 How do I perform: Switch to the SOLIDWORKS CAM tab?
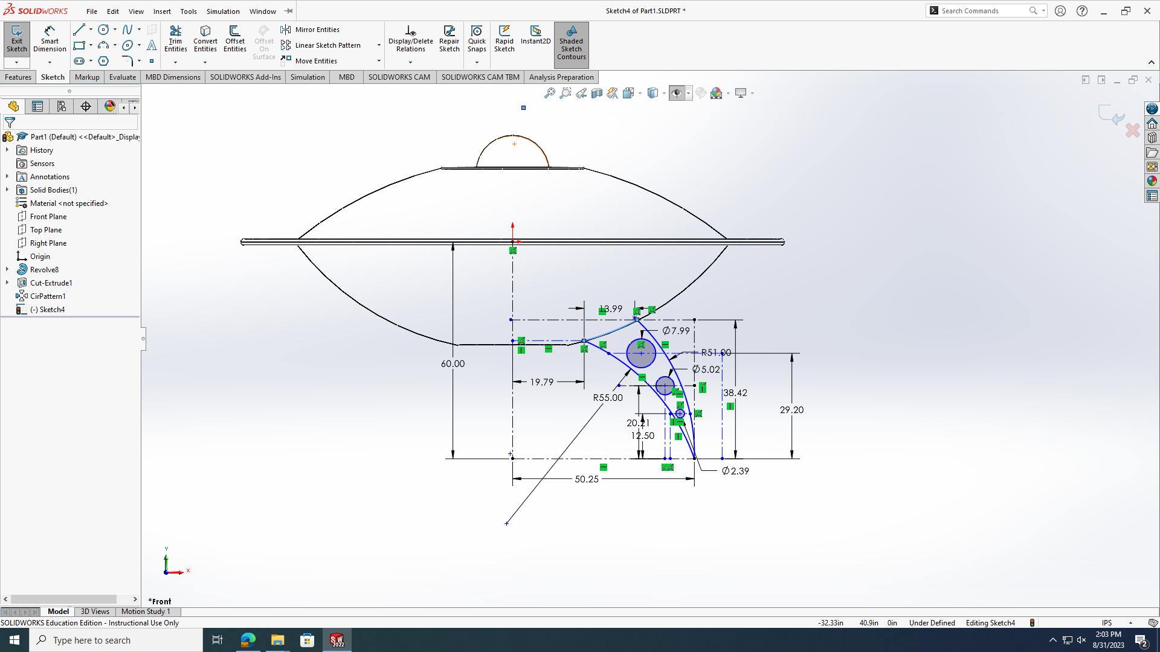click(x=399, y=77)
